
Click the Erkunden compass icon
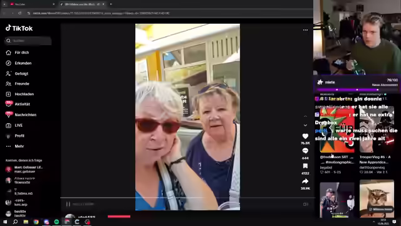point(8,63)
